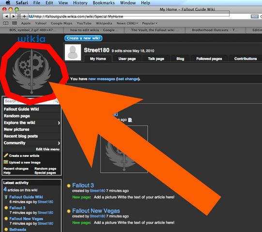This screenshot has width=262, height=232.
Task: Click sun icon beside Fallout New Vegas feed title
Action: pyautogui.click(x=68, y=211)
